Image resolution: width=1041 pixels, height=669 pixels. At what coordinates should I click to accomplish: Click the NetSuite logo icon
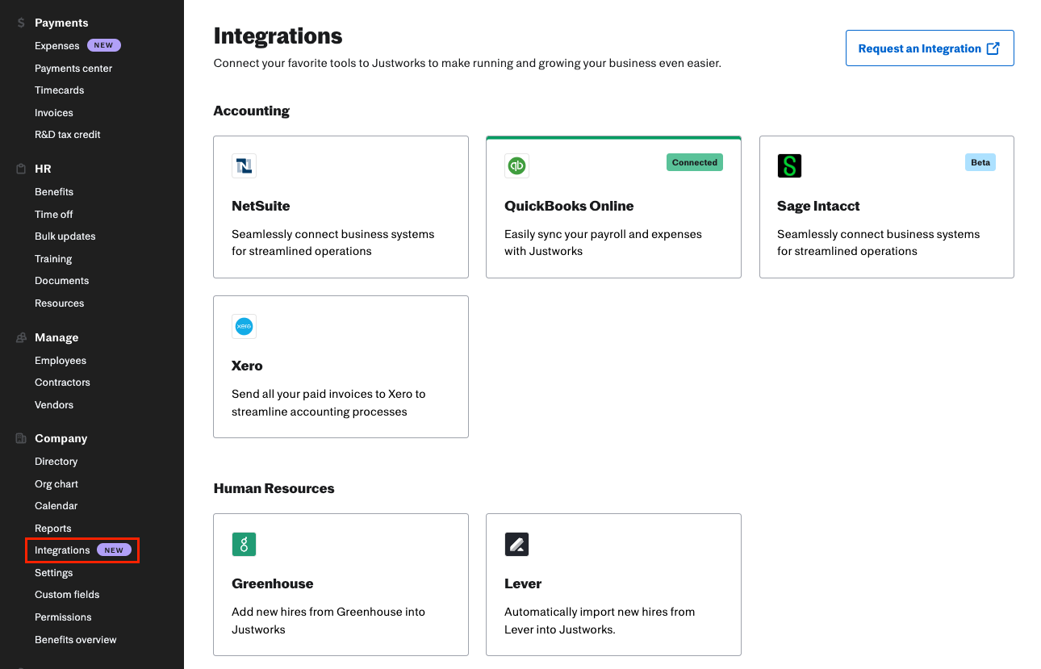click(244, 166)
